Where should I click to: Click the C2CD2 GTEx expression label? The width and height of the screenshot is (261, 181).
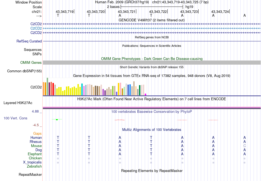pos(36,87)
